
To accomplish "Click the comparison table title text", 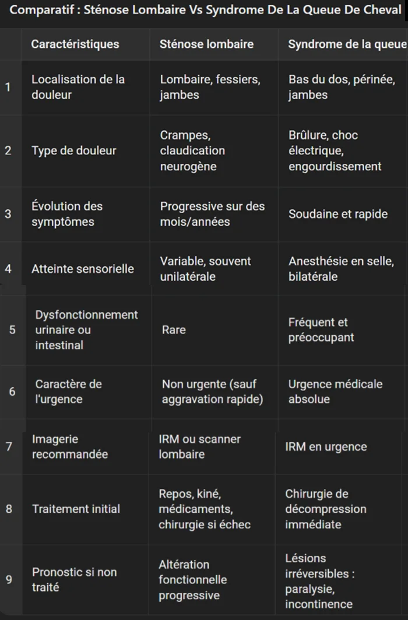I will coord(205,11).
